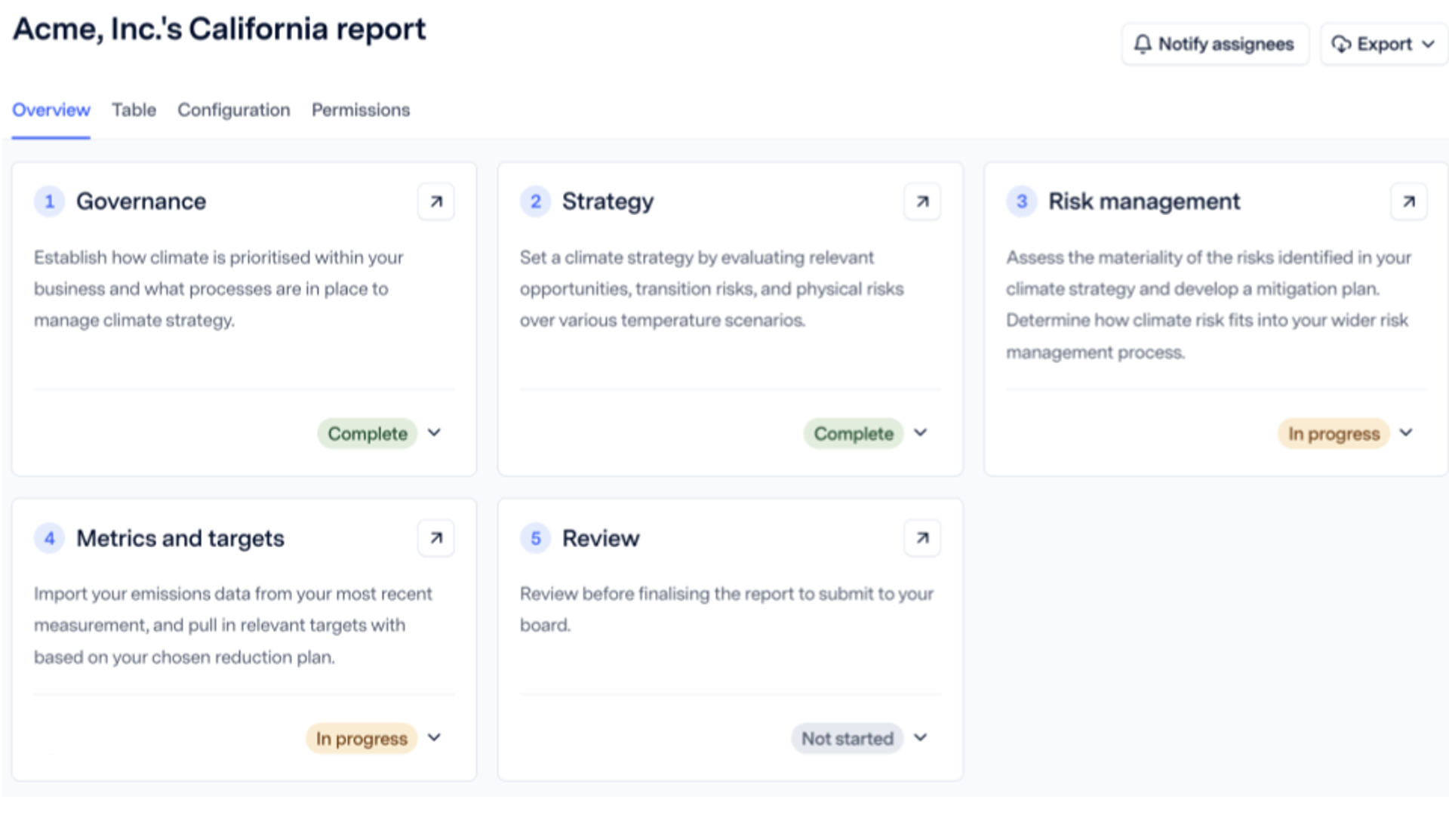Screen dimensions: 1449x815
Task: Select the Strategy card title
Action: (x=608, y=201)
